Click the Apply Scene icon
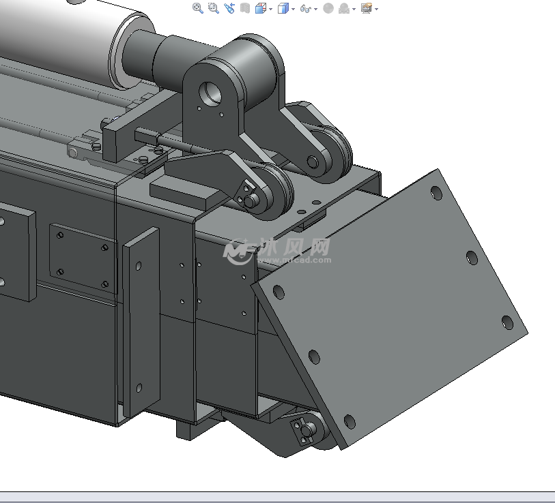Viewport: 555px width, 503px height. click(344, 8)
